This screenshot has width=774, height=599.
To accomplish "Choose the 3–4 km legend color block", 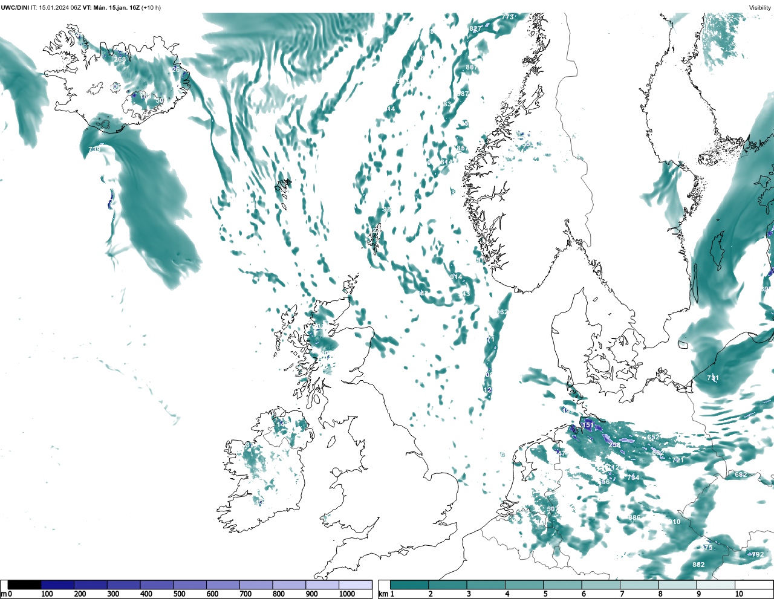I will coord(486,584).
